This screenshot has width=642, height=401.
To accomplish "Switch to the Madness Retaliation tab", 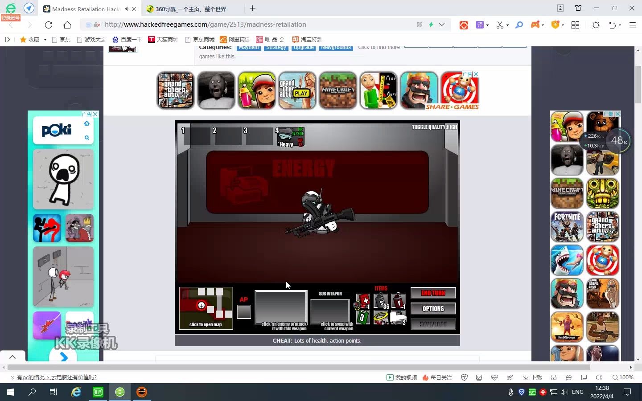I will [85, 9].
